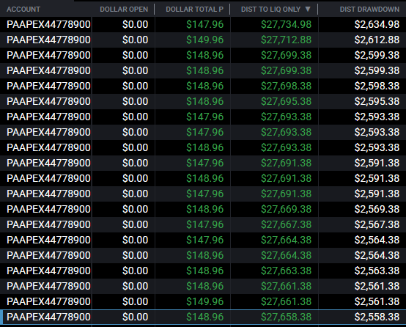This screenshot has height=327, width=406.
Task: Select the $2,558.38 drawdown value
Action: tap(377, 317)
